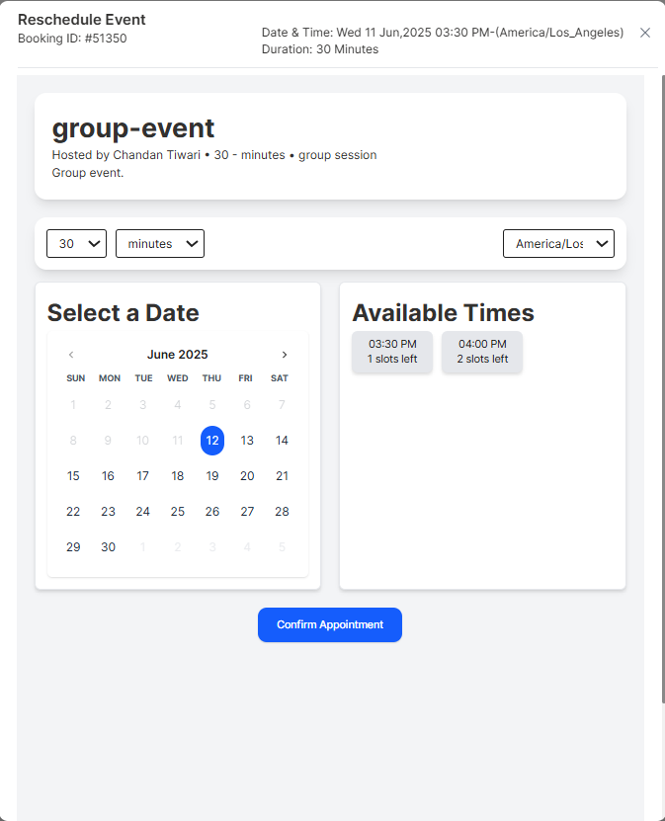Select June 25 on the calendar
Screen dimensions: 665x821
pos(177,511)
